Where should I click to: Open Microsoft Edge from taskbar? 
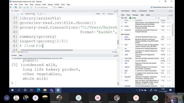click(x=38, y=90)
